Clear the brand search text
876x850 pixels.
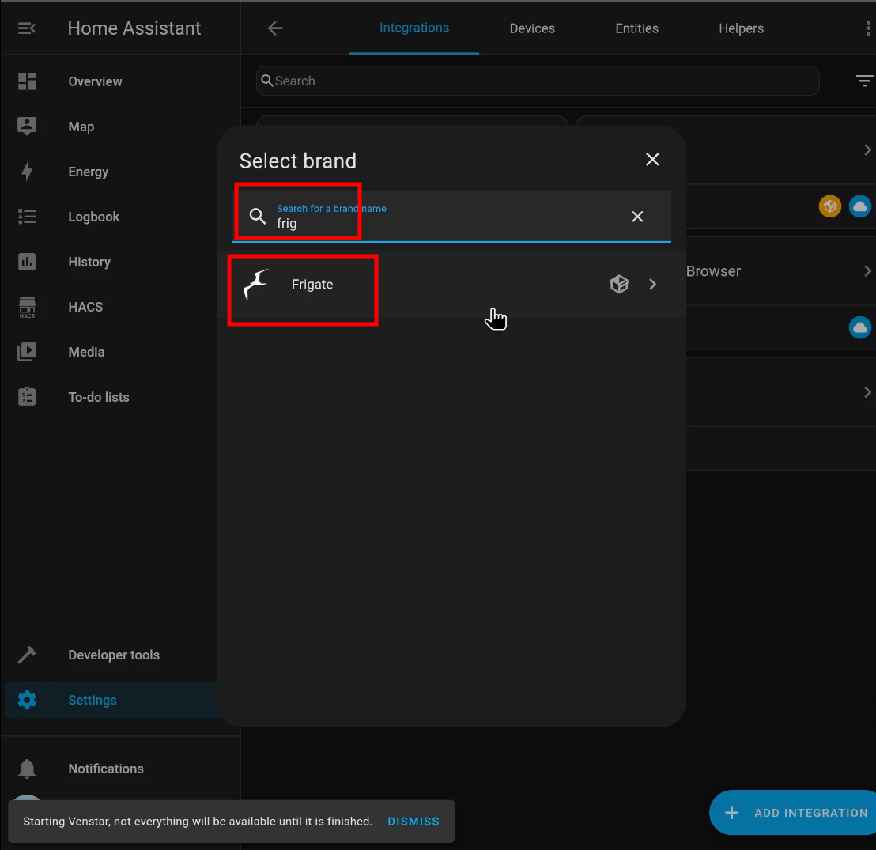(x=637, y=217)
